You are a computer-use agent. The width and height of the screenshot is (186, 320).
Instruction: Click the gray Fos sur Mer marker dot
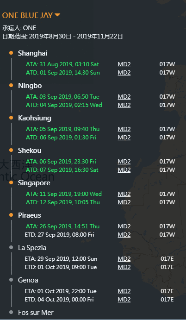(x=11, y=312)
